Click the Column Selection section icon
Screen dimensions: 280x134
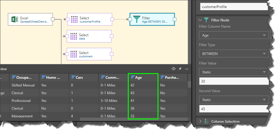(206, 122)
